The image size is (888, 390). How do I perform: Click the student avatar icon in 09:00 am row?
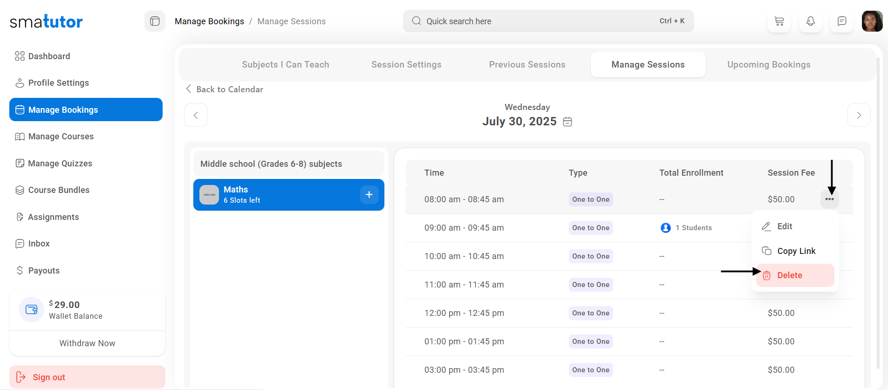pos(666,228)
